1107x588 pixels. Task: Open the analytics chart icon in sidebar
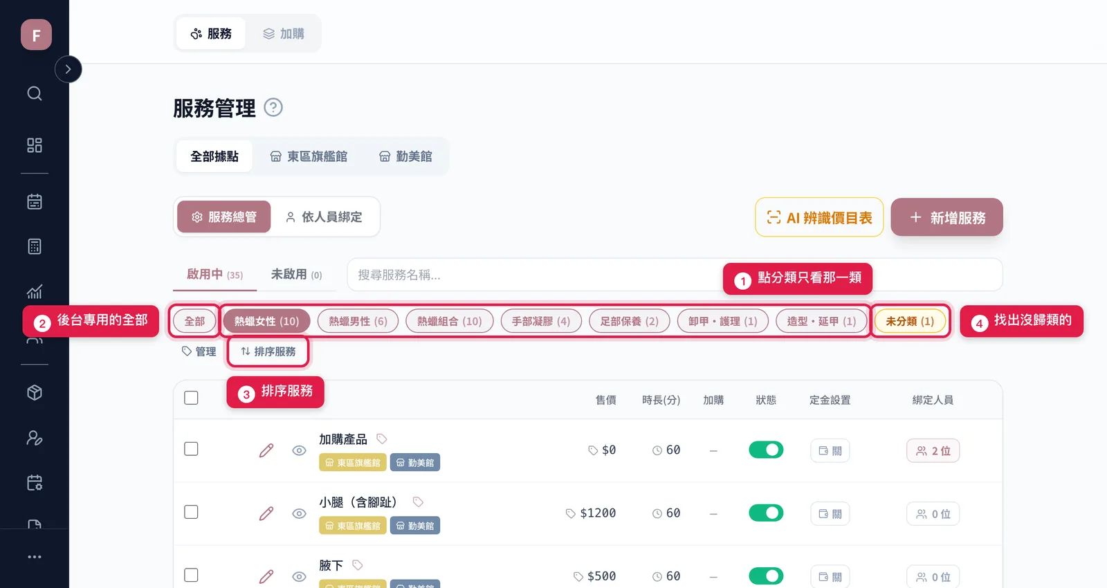(35, 291)
